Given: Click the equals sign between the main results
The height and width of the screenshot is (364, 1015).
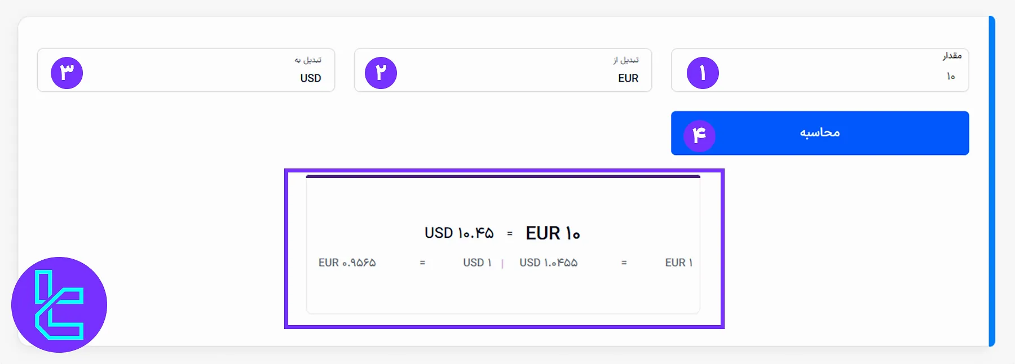Looking at the screenshot, I should [x=510, y=234].
